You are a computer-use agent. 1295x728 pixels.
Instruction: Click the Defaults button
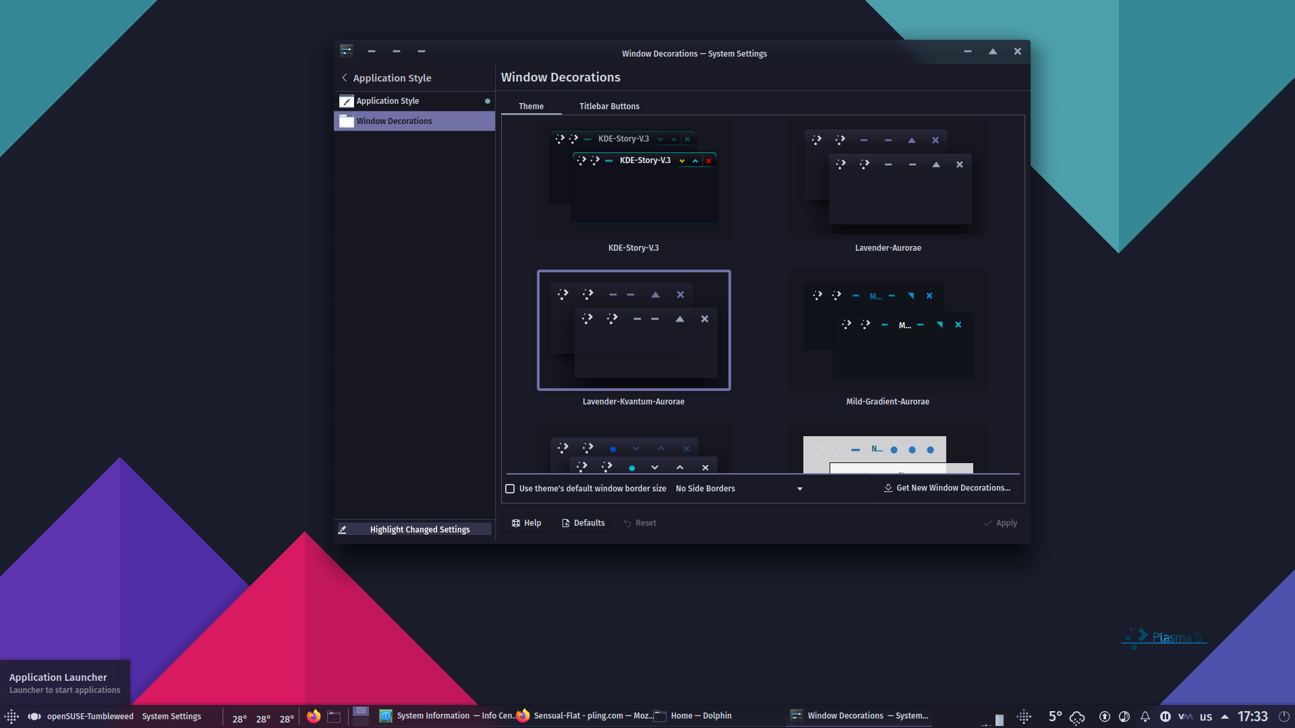[583, 523]
